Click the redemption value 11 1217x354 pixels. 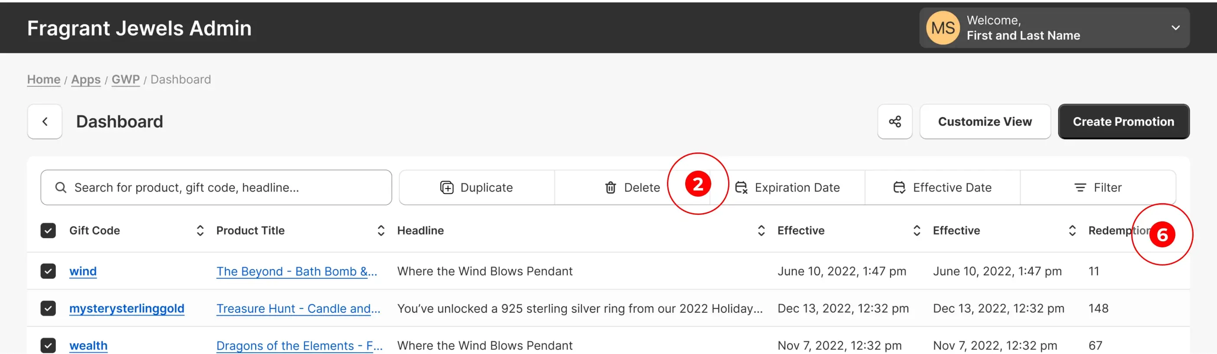coord(1093,271)
